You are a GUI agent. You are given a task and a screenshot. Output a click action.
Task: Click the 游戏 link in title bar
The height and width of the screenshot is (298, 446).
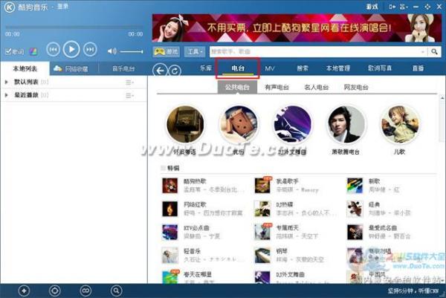372,7
